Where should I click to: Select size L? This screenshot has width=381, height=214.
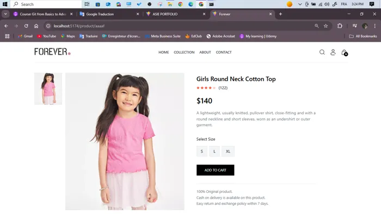tap(214, 151)
